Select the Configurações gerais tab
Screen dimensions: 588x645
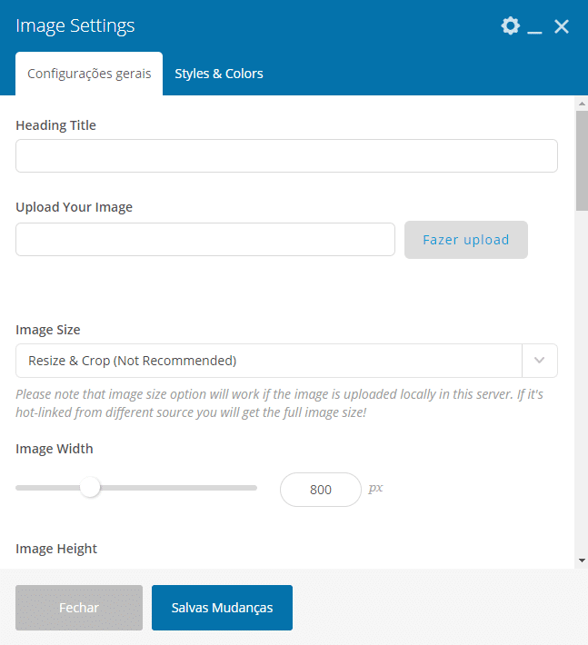[x=89, y=74]
